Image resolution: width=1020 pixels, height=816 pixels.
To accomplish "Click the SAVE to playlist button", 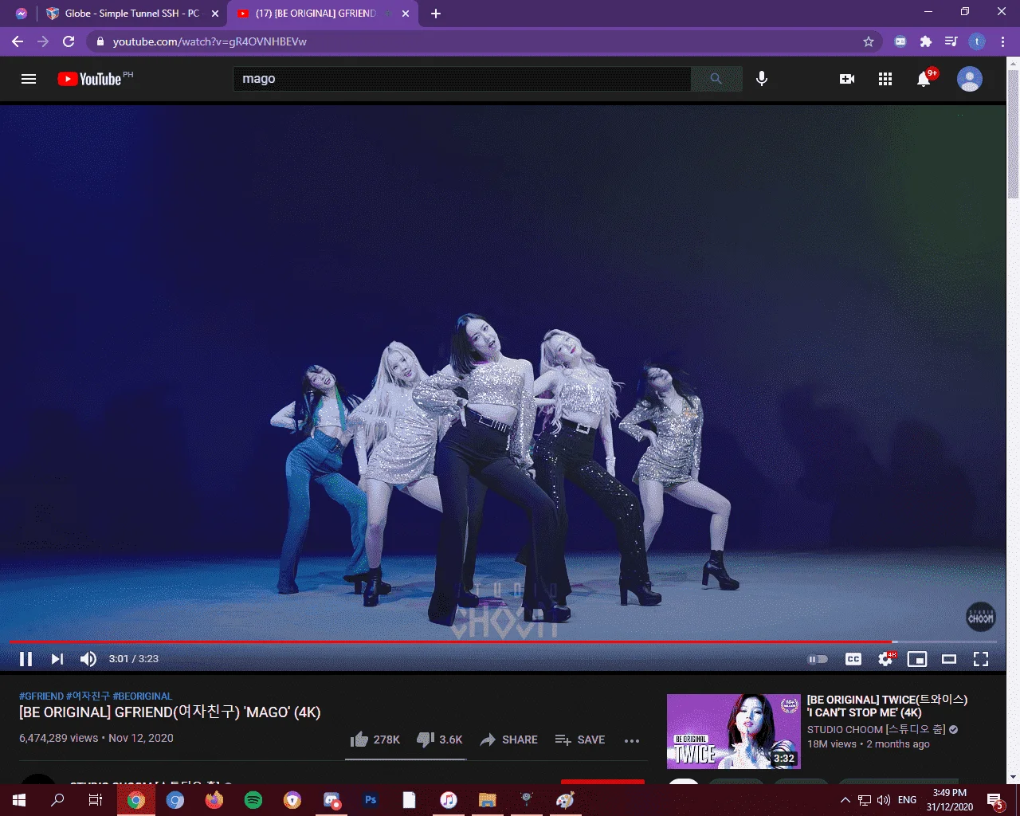I will click(579, 739).
